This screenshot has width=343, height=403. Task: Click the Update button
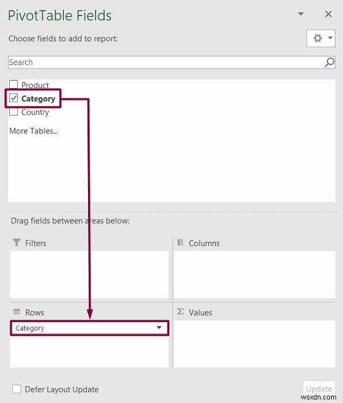[319, 389]
